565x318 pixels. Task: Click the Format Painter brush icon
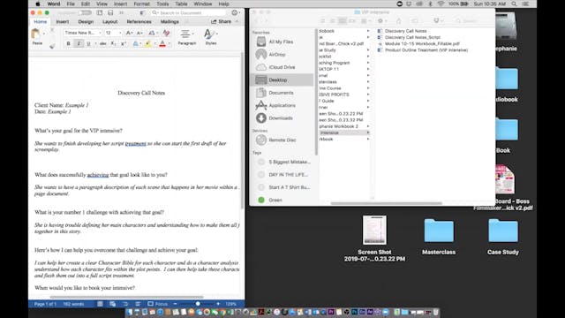52,45
